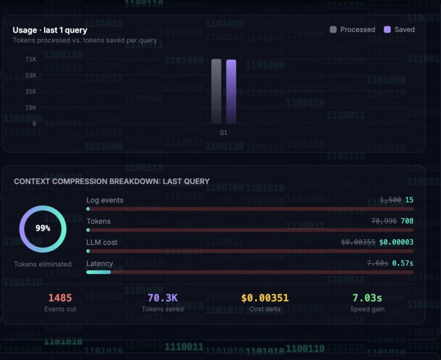Click the Log events progress bar
The image size is (441, 360).
250,209
